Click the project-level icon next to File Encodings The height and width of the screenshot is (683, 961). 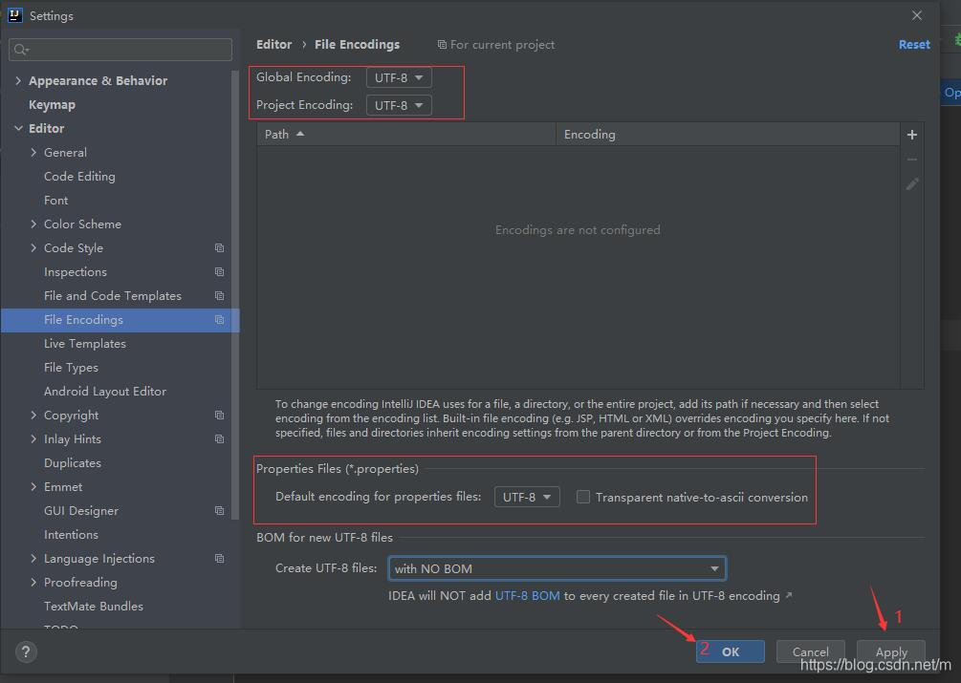click(219, 319)
